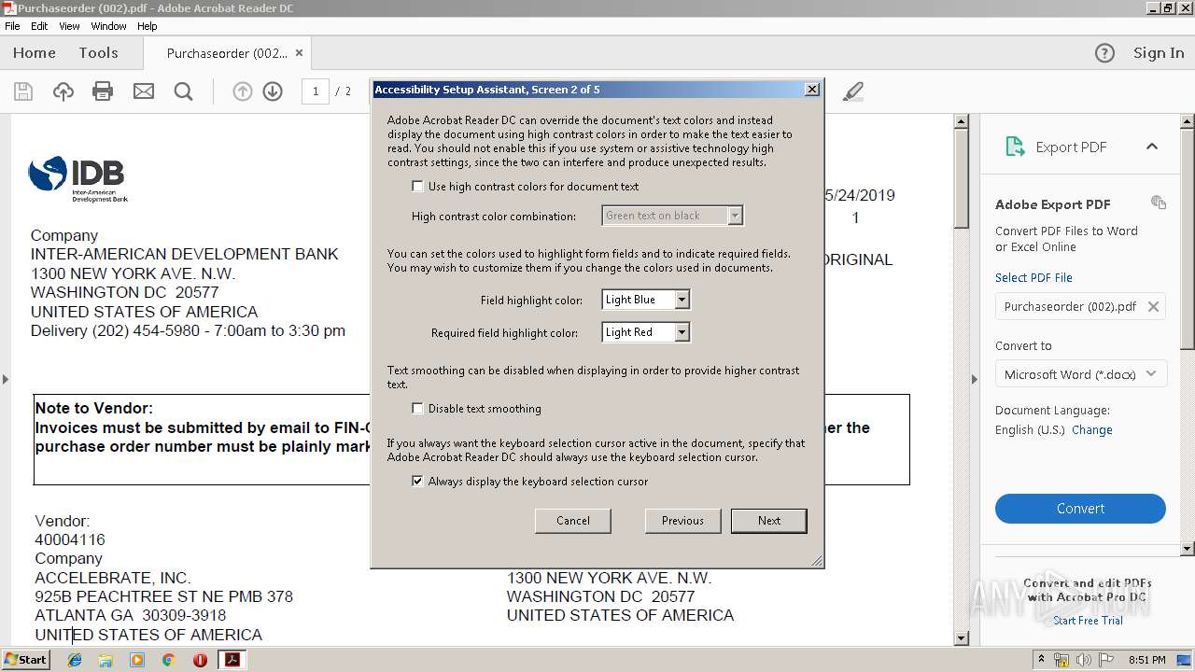Image resolution: width=1195 pixels, height=672 pixels.
Task: Click the Previous button in dialog
Action: pos(682,521)
